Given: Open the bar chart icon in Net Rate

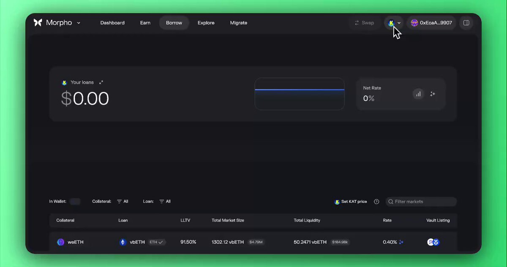Looking at the screenshot, I should pos(418,94).
